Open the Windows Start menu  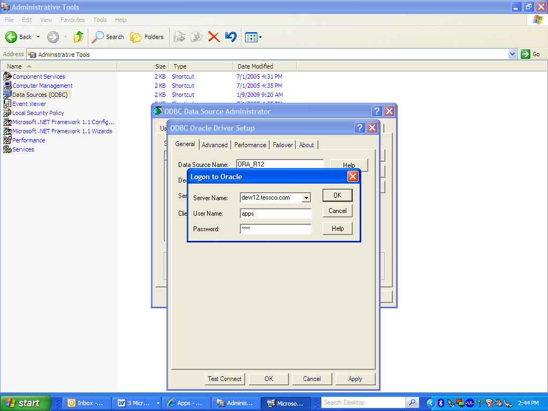(26, 403)
